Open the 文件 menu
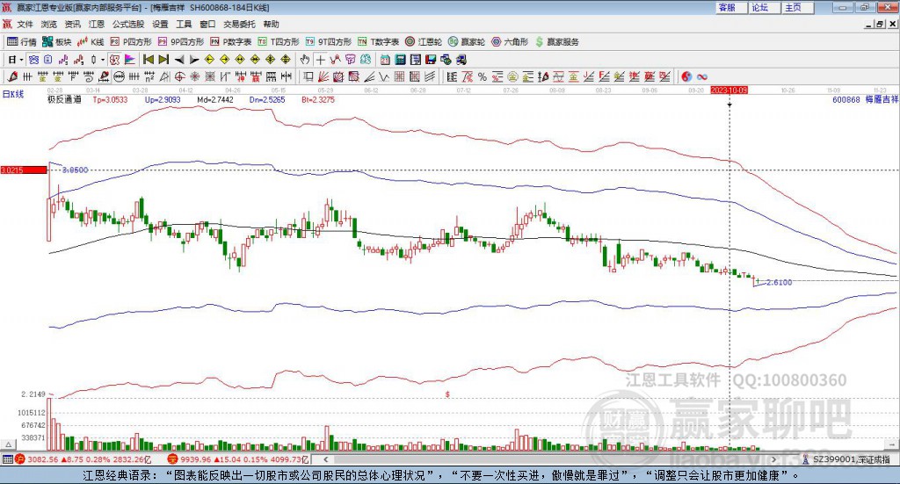The width and height of the screenshot is (900, 484). pyautogui.click(x=25, y=24)
